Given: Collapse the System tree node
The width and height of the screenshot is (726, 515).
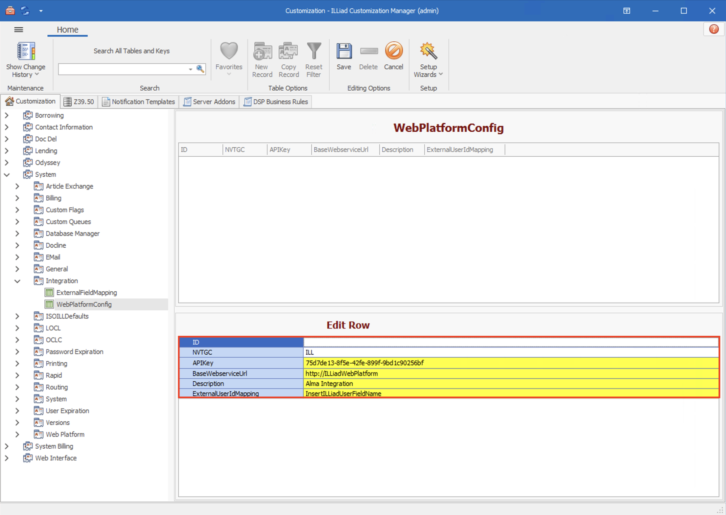Looking at the screenshot, I should [7, 174].
